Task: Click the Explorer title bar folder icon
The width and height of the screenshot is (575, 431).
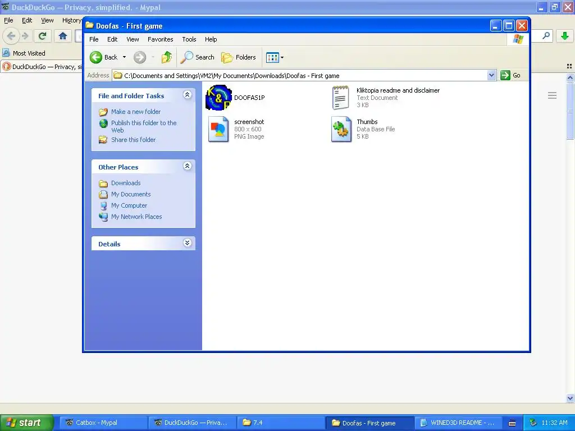Action: (89, 25)
